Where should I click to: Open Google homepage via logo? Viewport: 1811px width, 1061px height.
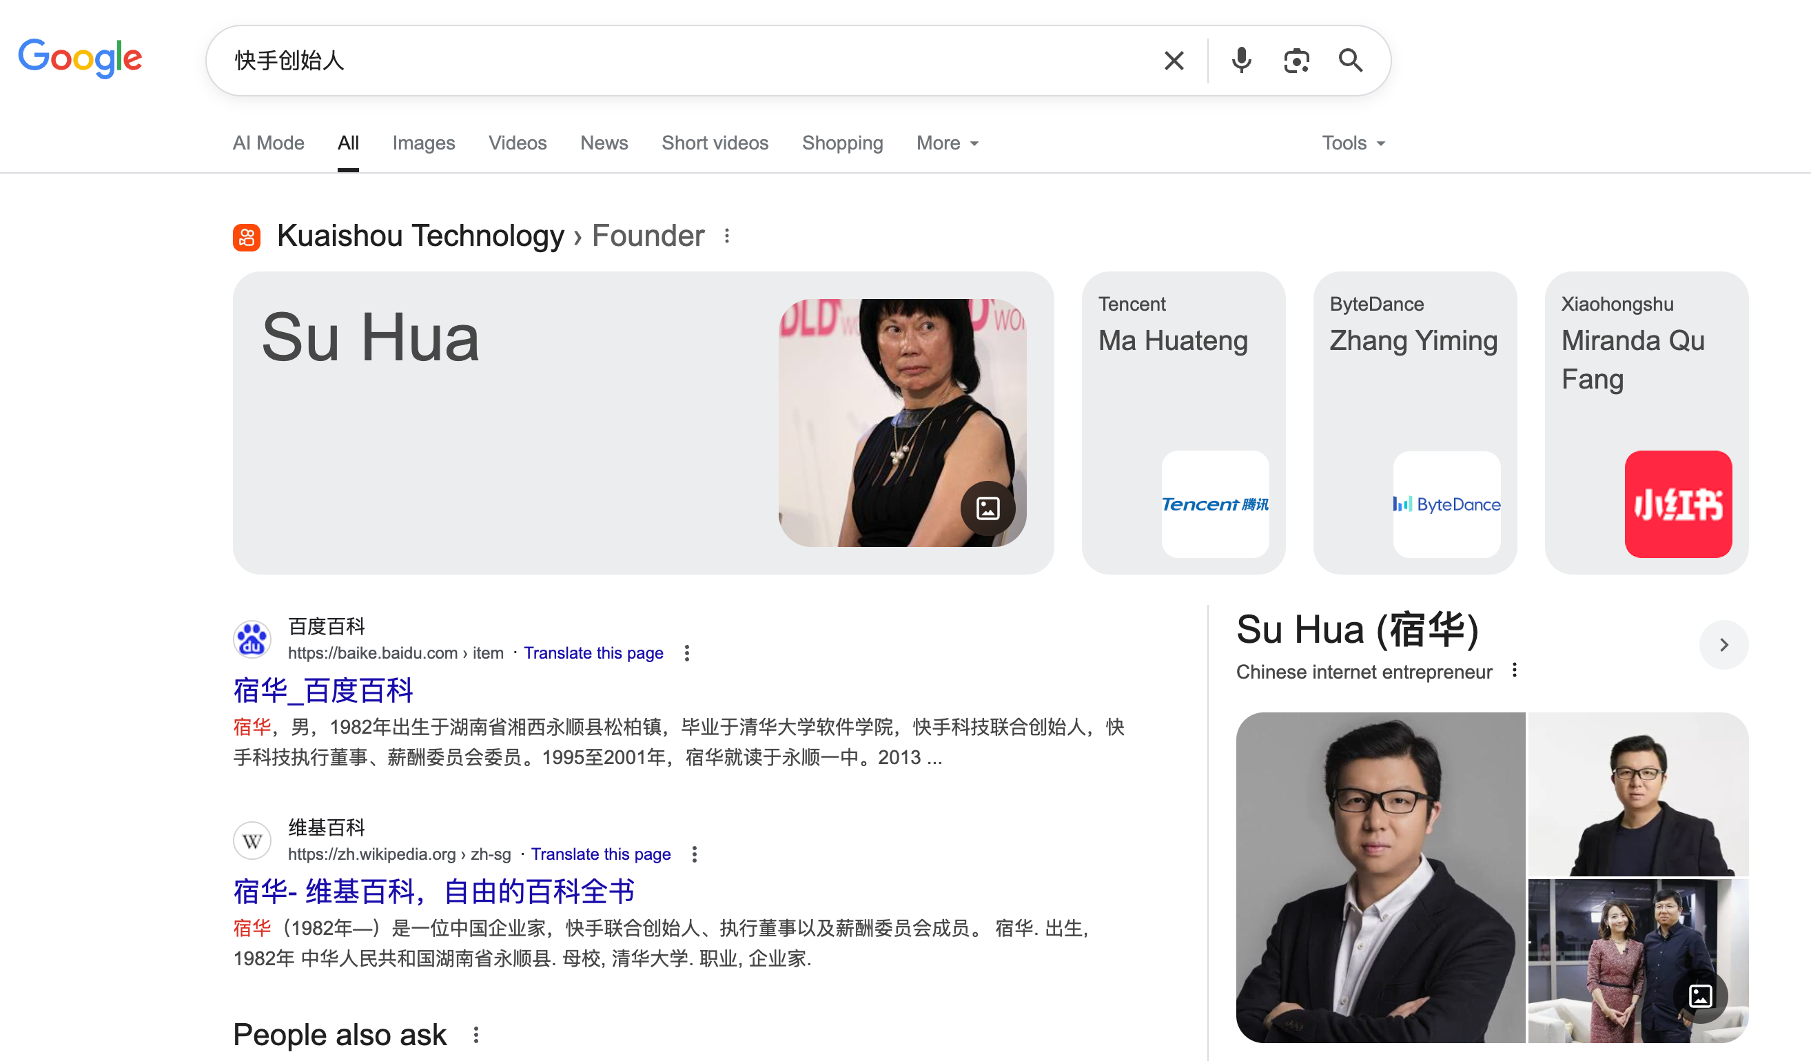81,57
